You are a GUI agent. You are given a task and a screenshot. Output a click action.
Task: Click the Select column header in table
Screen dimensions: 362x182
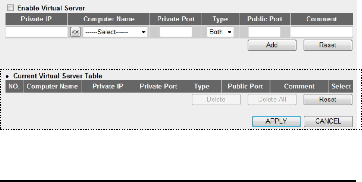[x=341, y=86]
